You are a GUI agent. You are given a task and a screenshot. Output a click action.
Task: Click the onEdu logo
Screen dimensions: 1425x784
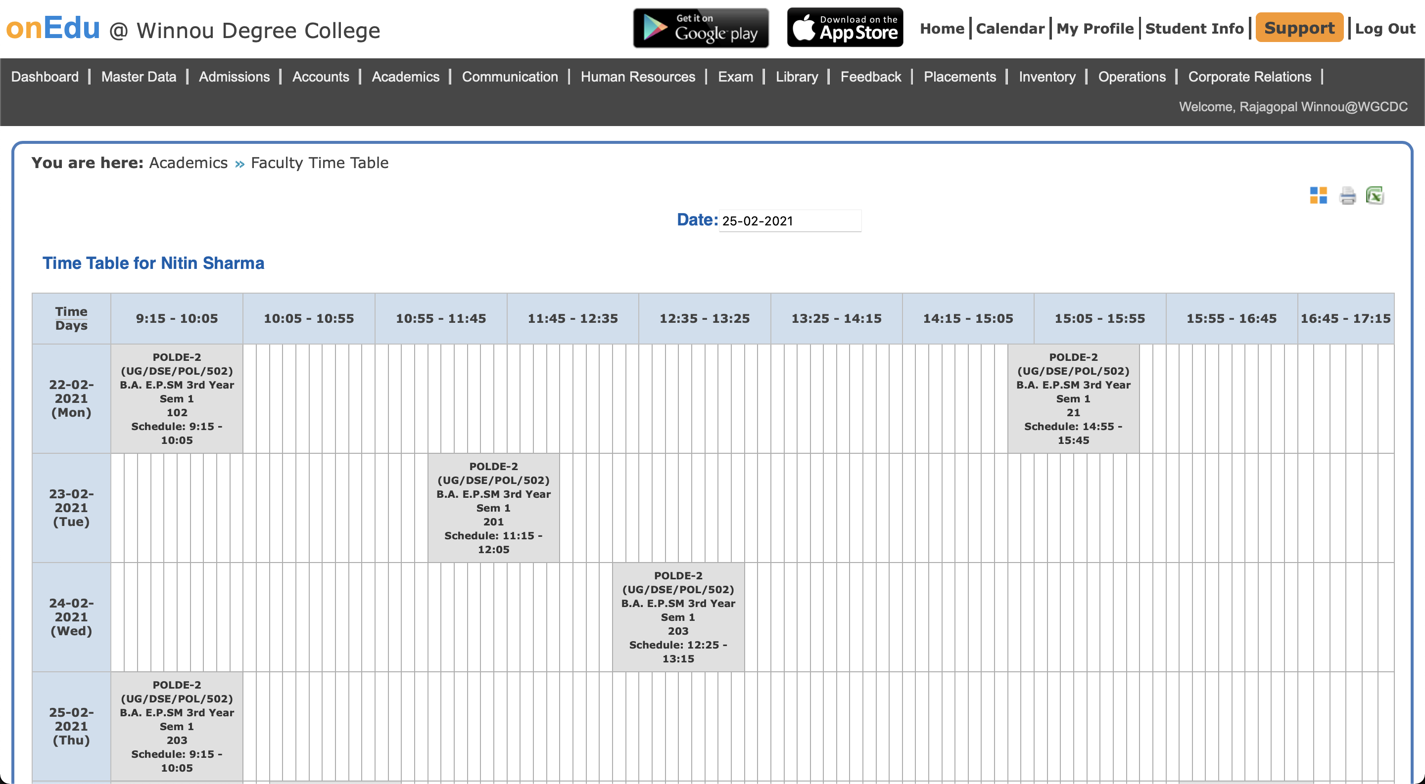(53, 28)
